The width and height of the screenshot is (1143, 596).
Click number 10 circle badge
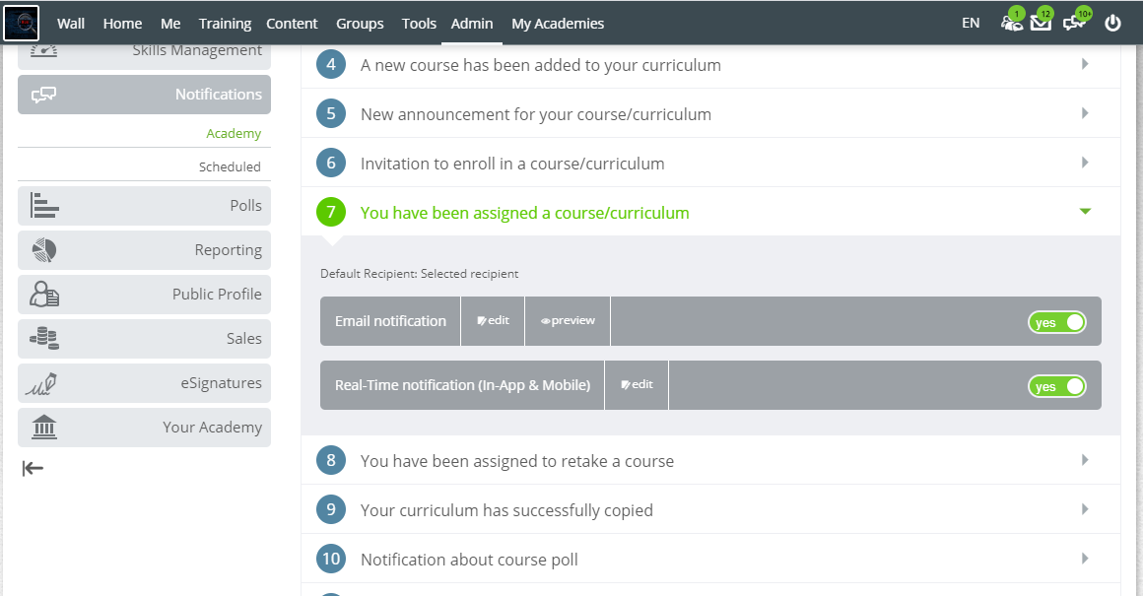(331, 559)
